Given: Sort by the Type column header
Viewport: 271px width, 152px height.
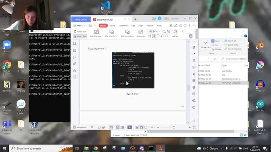Looking at the screenshot, I should [x=224, y=65].
